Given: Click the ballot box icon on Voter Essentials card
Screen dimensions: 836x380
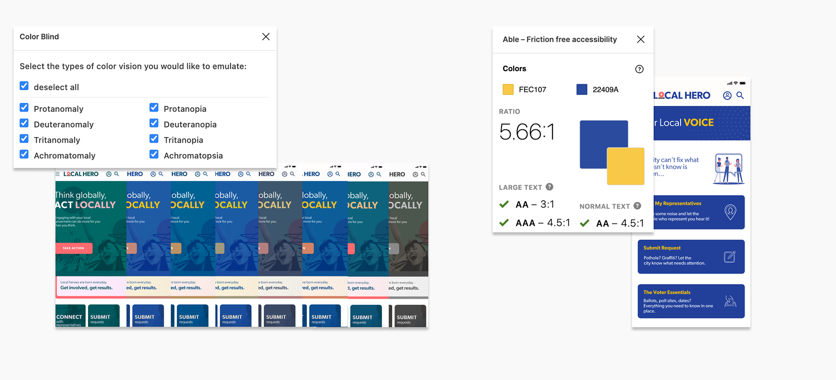Looking at the screenshot, I should click(x=730, y=301).
